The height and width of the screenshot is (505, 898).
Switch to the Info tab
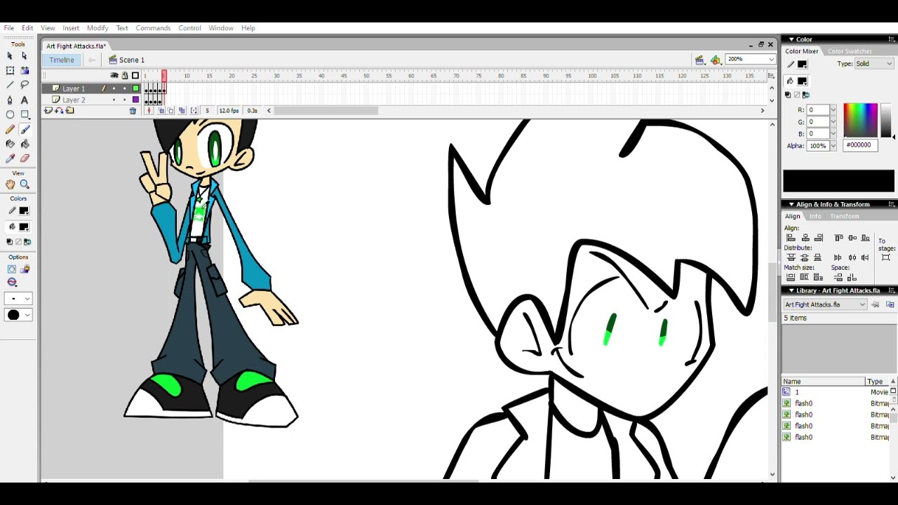click(x=815, y=216)
